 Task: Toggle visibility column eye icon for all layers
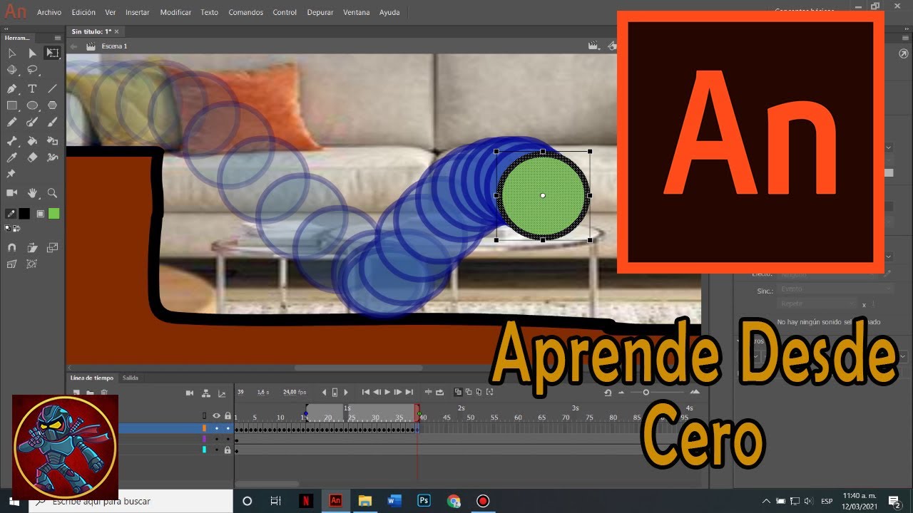tap(217, 416)
